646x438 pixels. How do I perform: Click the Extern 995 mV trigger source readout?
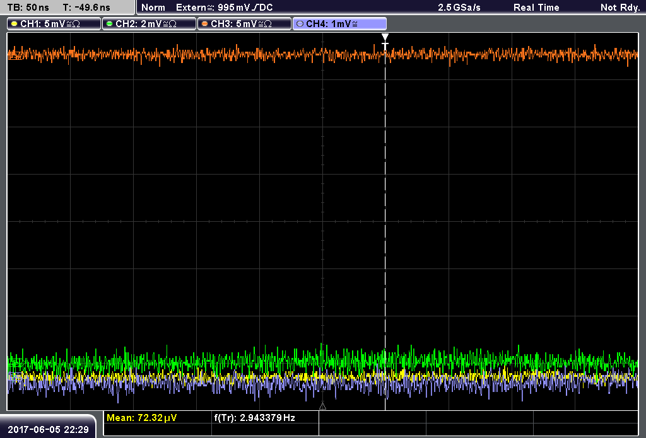pos(225,8)
